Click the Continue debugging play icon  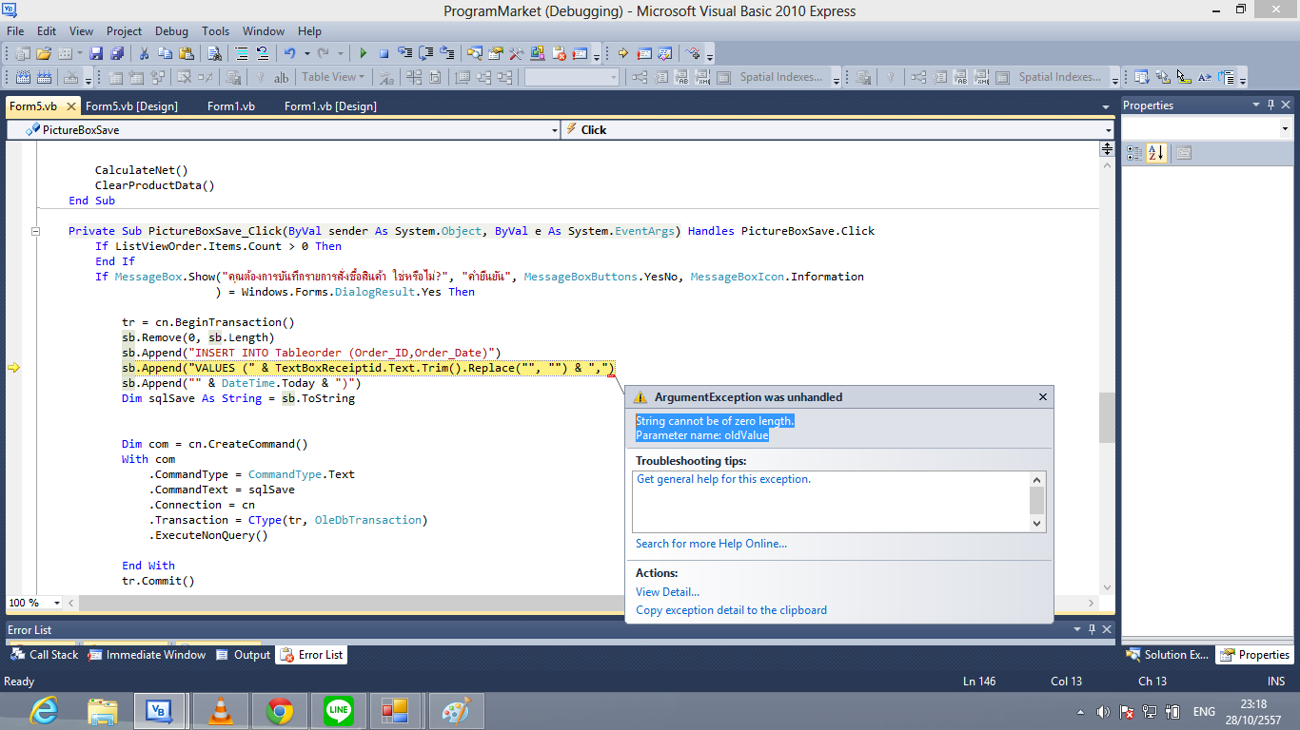363,53
